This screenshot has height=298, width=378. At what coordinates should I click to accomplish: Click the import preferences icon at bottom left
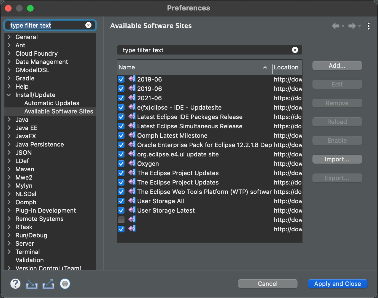(x=31, y=284)
